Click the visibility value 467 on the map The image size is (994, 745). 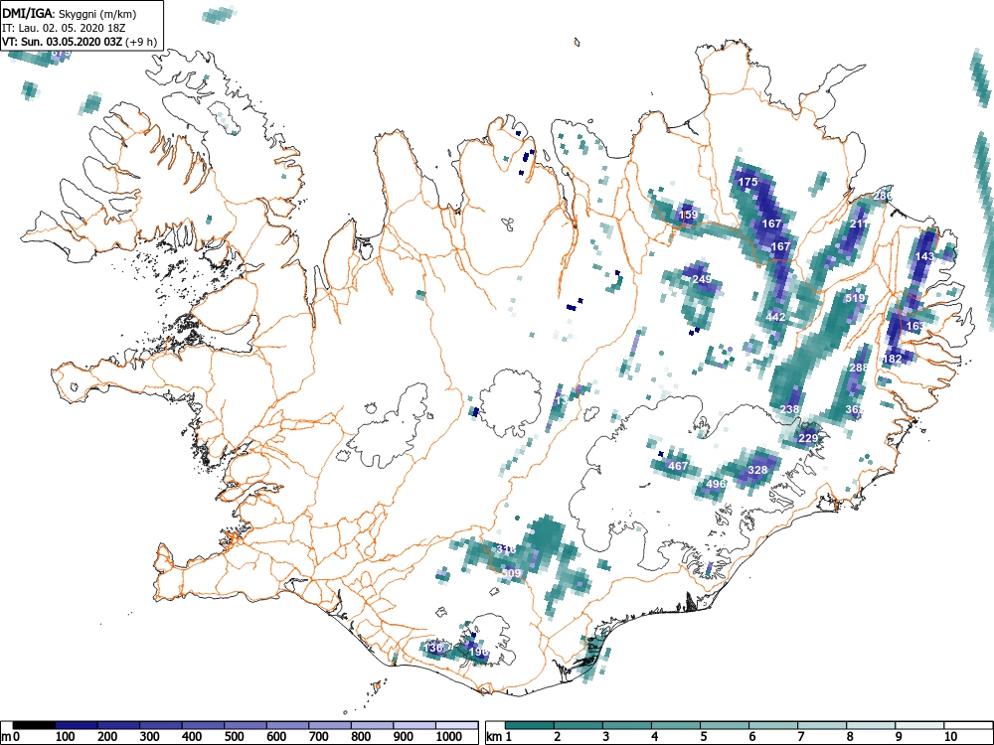pos(678,466)
